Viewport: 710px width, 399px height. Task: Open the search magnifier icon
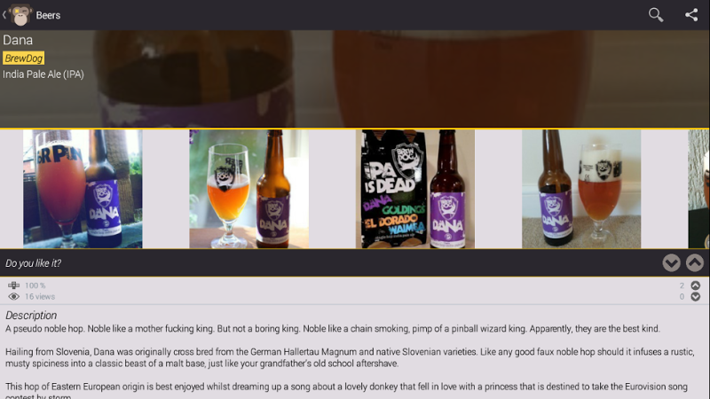(656, 15)
